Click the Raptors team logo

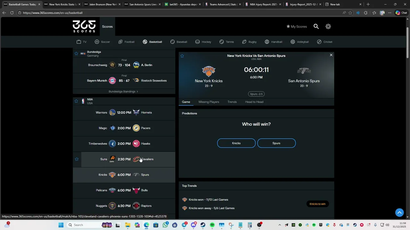[x=136, y=206]
